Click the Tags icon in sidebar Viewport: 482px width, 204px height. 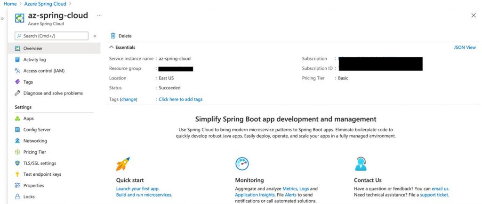click(17, 82)
